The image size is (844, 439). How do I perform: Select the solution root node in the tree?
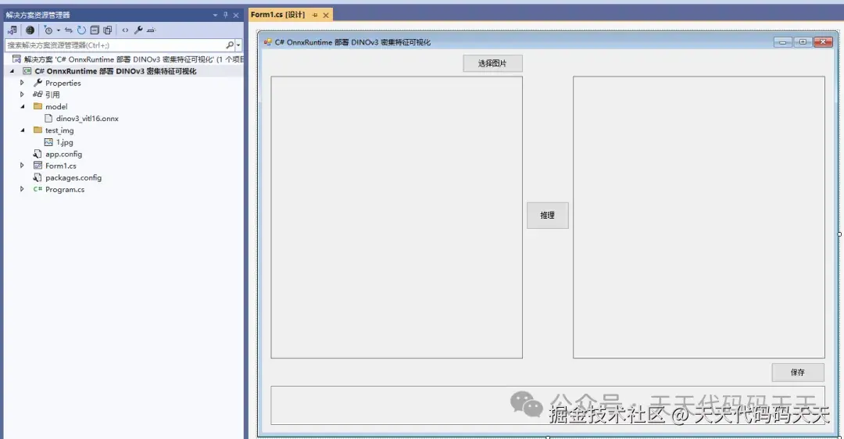click(x=134, y=59)
